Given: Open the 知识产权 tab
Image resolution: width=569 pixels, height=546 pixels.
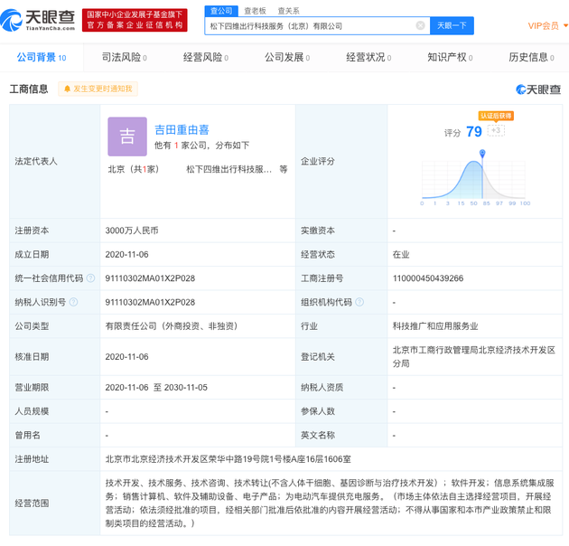Looking at the screenshot, I should click(450, 57).
